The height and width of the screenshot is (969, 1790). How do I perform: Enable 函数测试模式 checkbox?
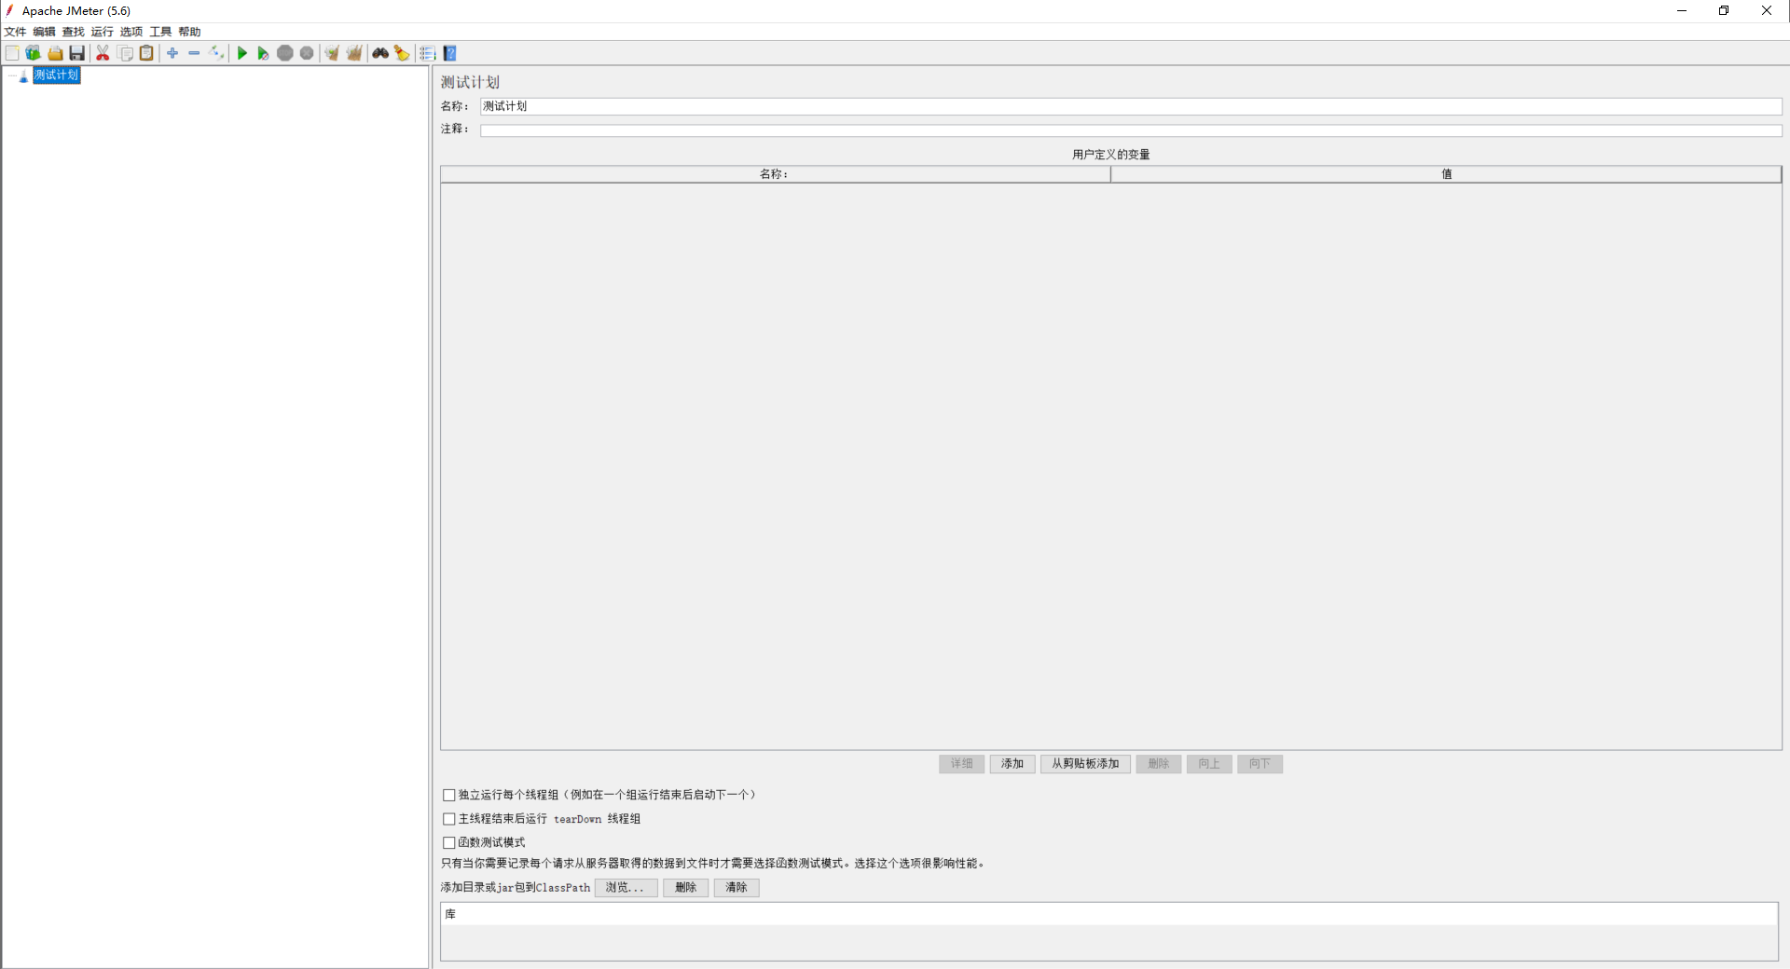pyautogui.click(x=449, y=842)
